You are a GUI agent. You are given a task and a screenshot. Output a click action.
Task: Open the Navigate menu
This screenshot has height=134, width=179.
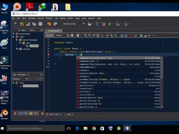click(32, 18)
